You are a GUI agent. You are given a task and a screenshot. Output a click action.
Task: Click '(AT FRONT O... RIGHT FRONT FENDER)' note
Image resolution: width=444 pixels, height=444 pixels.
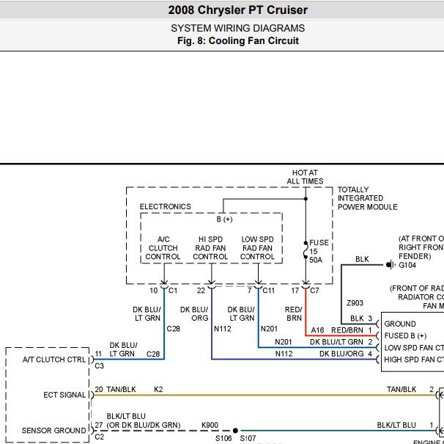(421, 247)
